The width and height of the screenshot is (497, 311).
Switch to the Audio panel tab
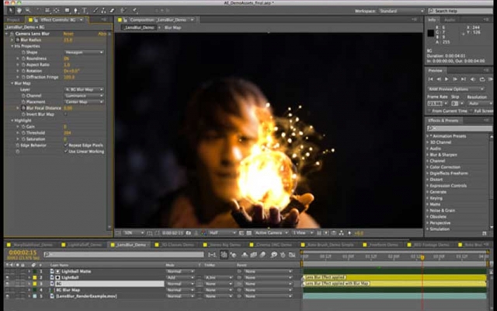(450, 19)
